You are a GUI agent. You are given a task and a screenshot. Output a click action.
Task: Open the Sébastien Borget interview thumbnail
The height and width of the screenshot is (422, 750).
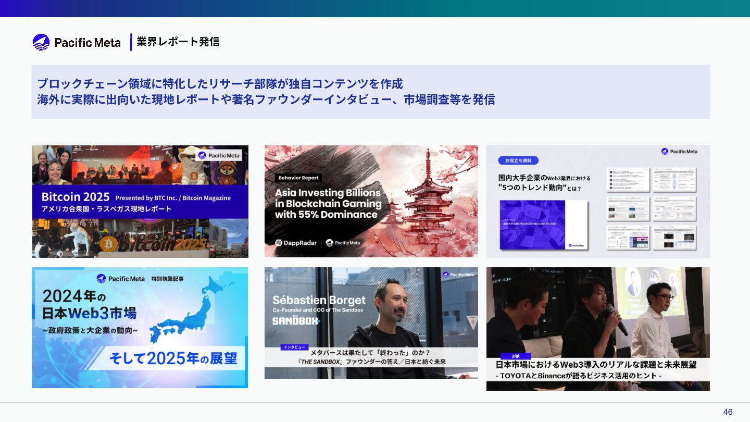pyautogui.click(x=371, y=323)
